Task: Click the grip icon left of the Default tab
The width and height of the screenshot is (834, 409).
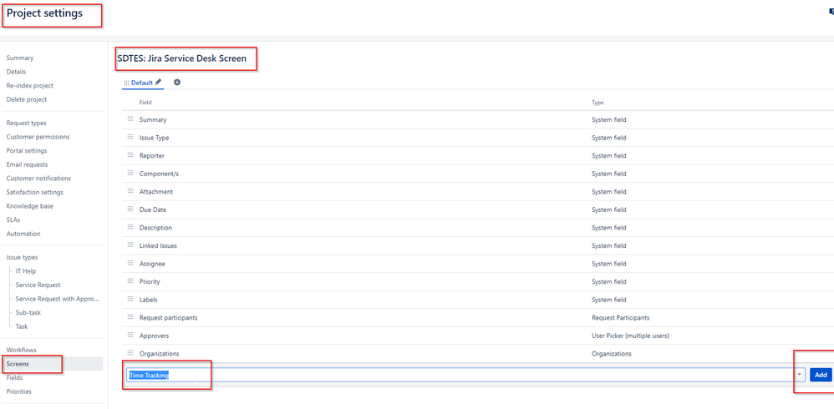Action: click(x=126, y=83)
